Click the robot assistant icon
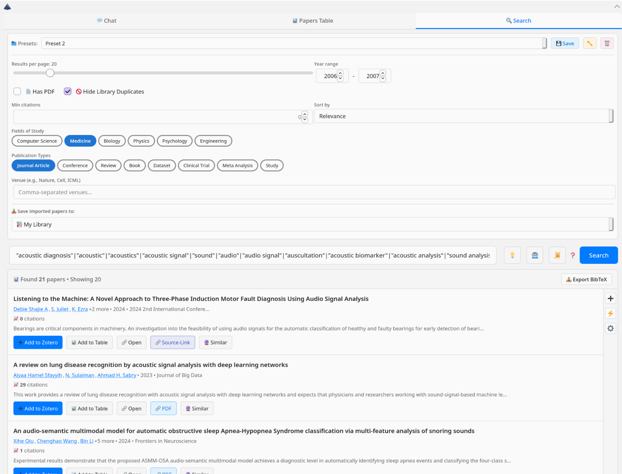 pos(535,255)
